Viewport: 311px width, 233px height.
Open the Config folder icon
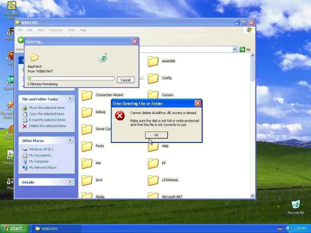click(x=153, y=78)
